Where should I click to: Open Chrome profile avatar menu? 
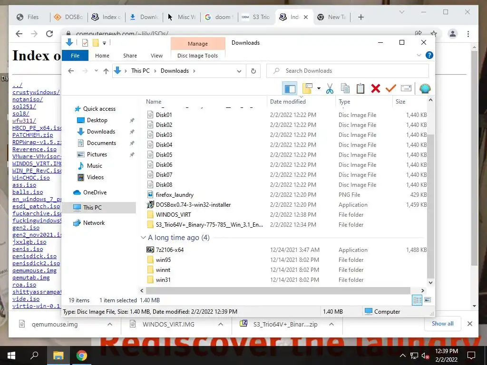(x=453, y=34)
